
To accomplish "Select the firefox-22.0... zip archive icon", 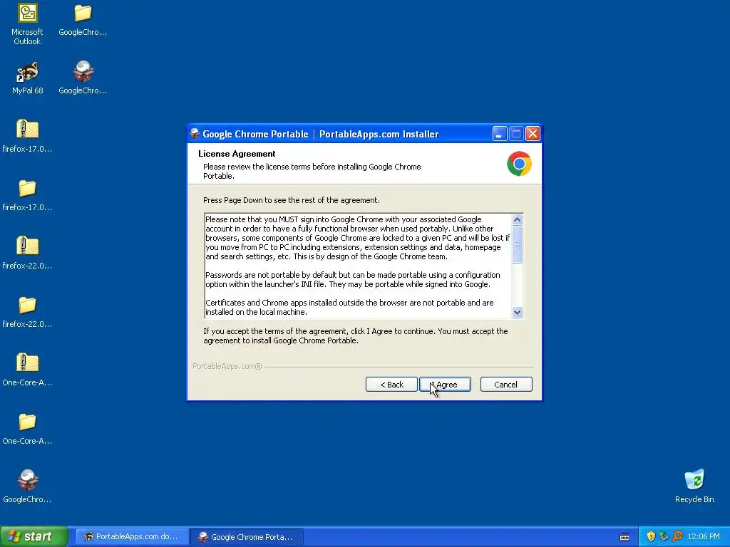I will click(x=27, y=253).
